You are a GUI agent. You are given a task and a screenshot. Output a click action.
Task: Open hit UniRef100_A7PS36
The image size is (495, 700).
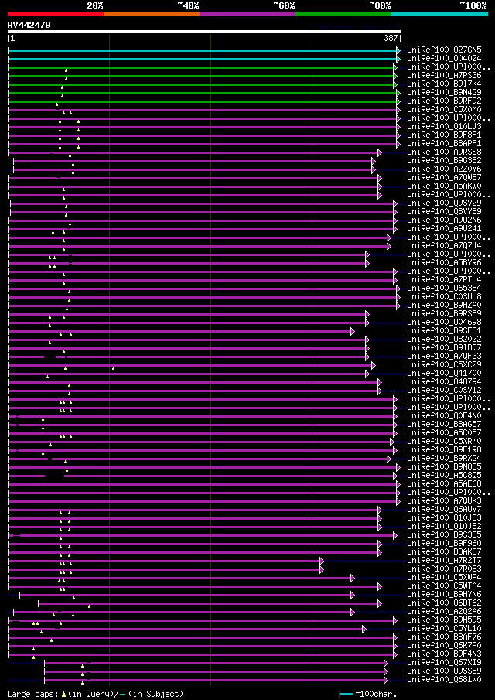[444, 76]
